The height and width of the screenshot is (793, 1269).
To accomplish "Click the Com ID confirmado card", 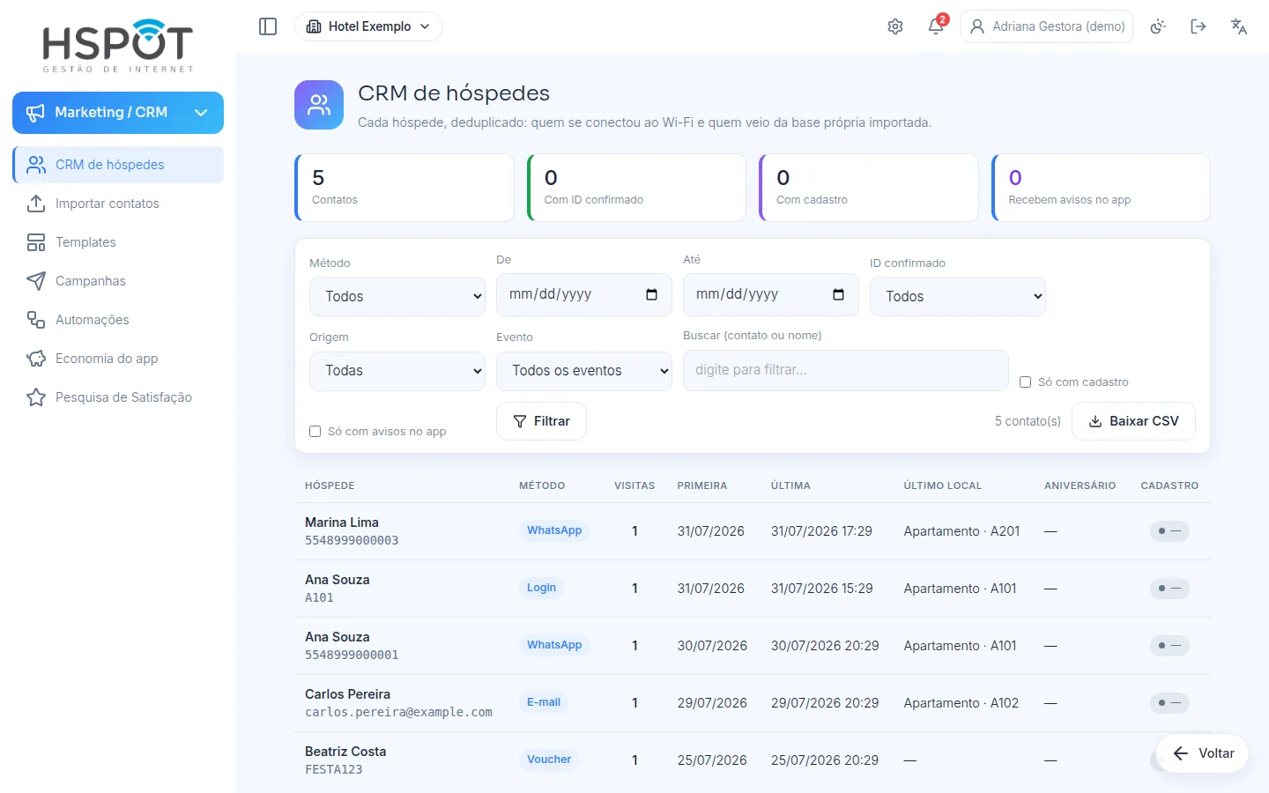I will [x=636, y=188].
